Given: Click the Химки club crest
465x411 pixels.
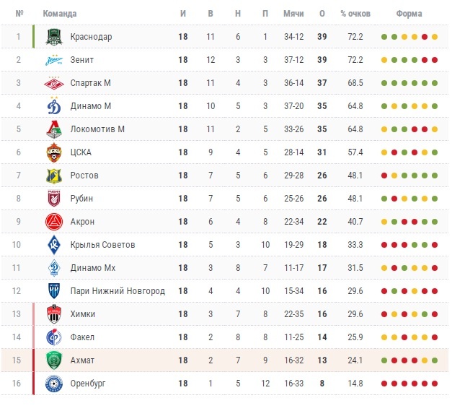Looking at the screenshot, I should pos(54,314).
